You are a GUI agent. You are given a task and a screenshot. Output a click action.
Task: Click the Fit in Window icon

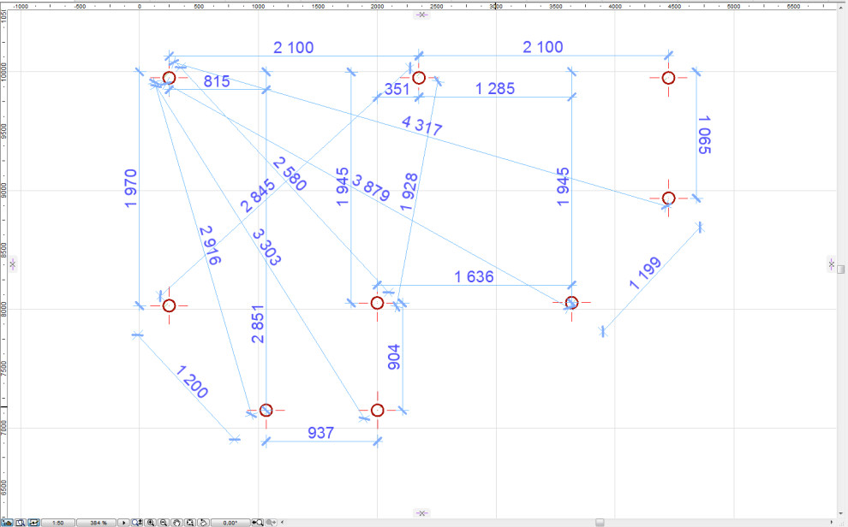189,522
